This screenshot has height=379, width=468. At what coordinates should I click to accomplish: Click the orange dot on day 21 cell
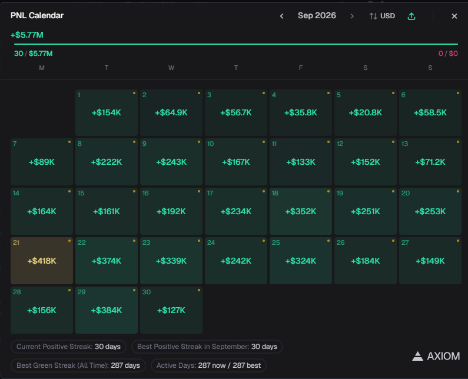tap(69, 241)
